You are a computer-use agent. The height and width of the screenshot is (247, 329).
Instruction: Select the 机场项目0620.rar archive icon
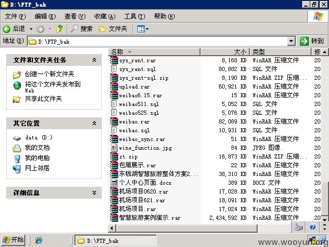click(x=114, y=191)
